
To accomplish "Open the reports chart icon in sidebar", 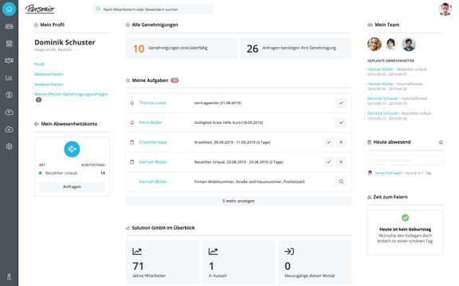I will (9, 78).
